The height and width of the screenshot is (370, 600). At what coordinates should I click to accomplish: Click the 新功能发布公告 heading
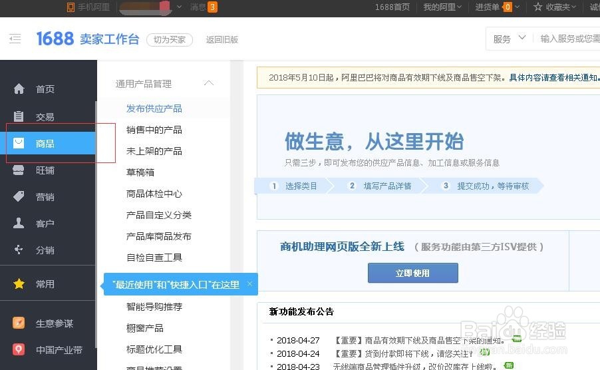click(301, 311)
